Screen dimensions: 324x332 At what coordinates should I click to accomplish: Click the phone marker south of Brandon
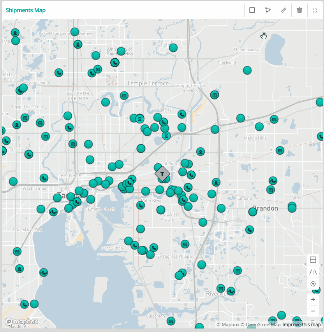click(250, 230)
